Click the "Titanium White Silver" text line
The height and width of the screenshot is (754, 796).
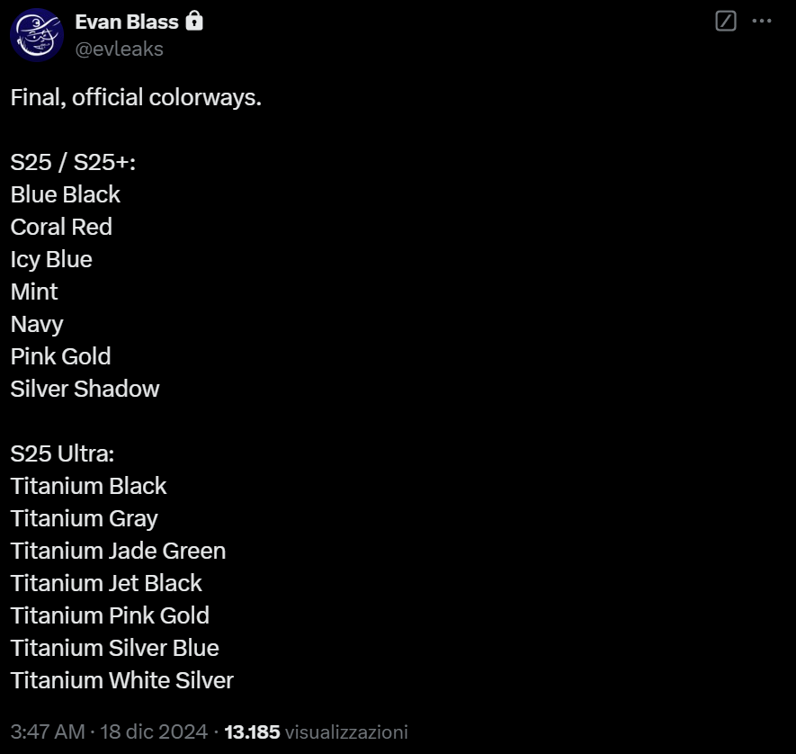tap(122, 680)
